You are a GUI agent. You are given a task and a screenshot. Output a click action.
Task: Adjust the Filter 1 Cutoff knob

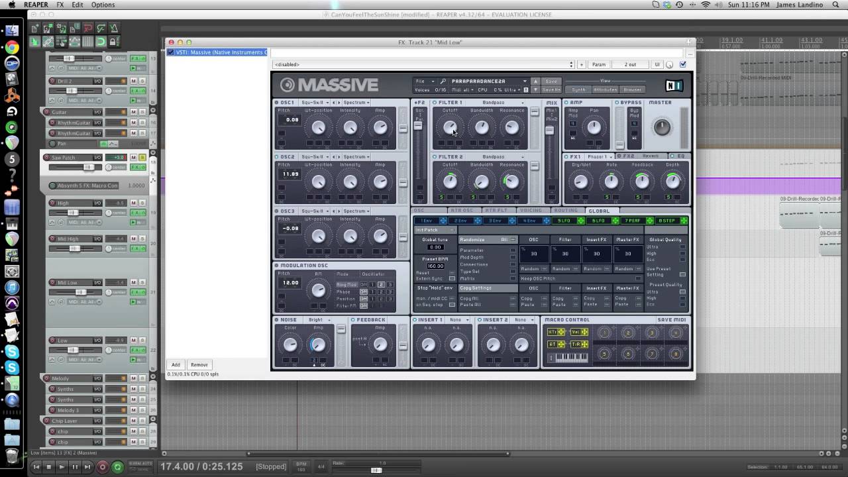click(x=450, y=127)
